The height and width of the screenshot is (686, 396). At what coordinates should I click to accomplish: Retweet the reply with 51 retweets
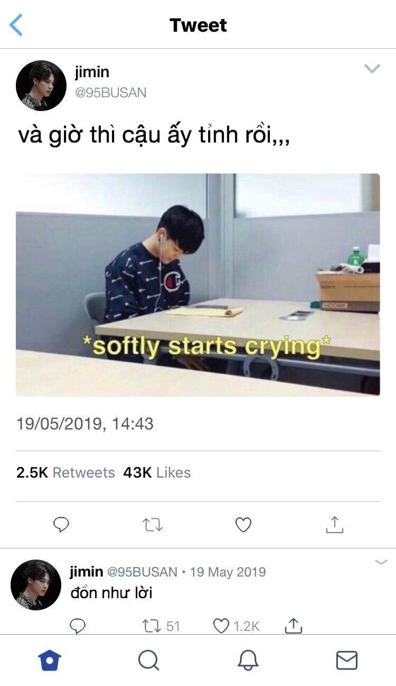[161, 626]
